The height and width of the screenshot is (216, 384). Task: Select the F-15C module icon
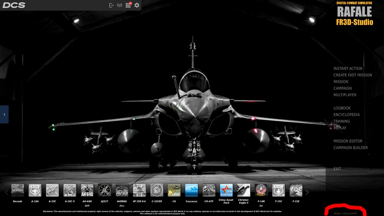tap(278, 190)
